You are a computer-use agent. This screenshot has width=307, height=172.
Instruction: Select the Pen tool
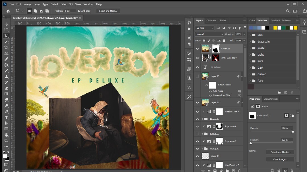6,112
